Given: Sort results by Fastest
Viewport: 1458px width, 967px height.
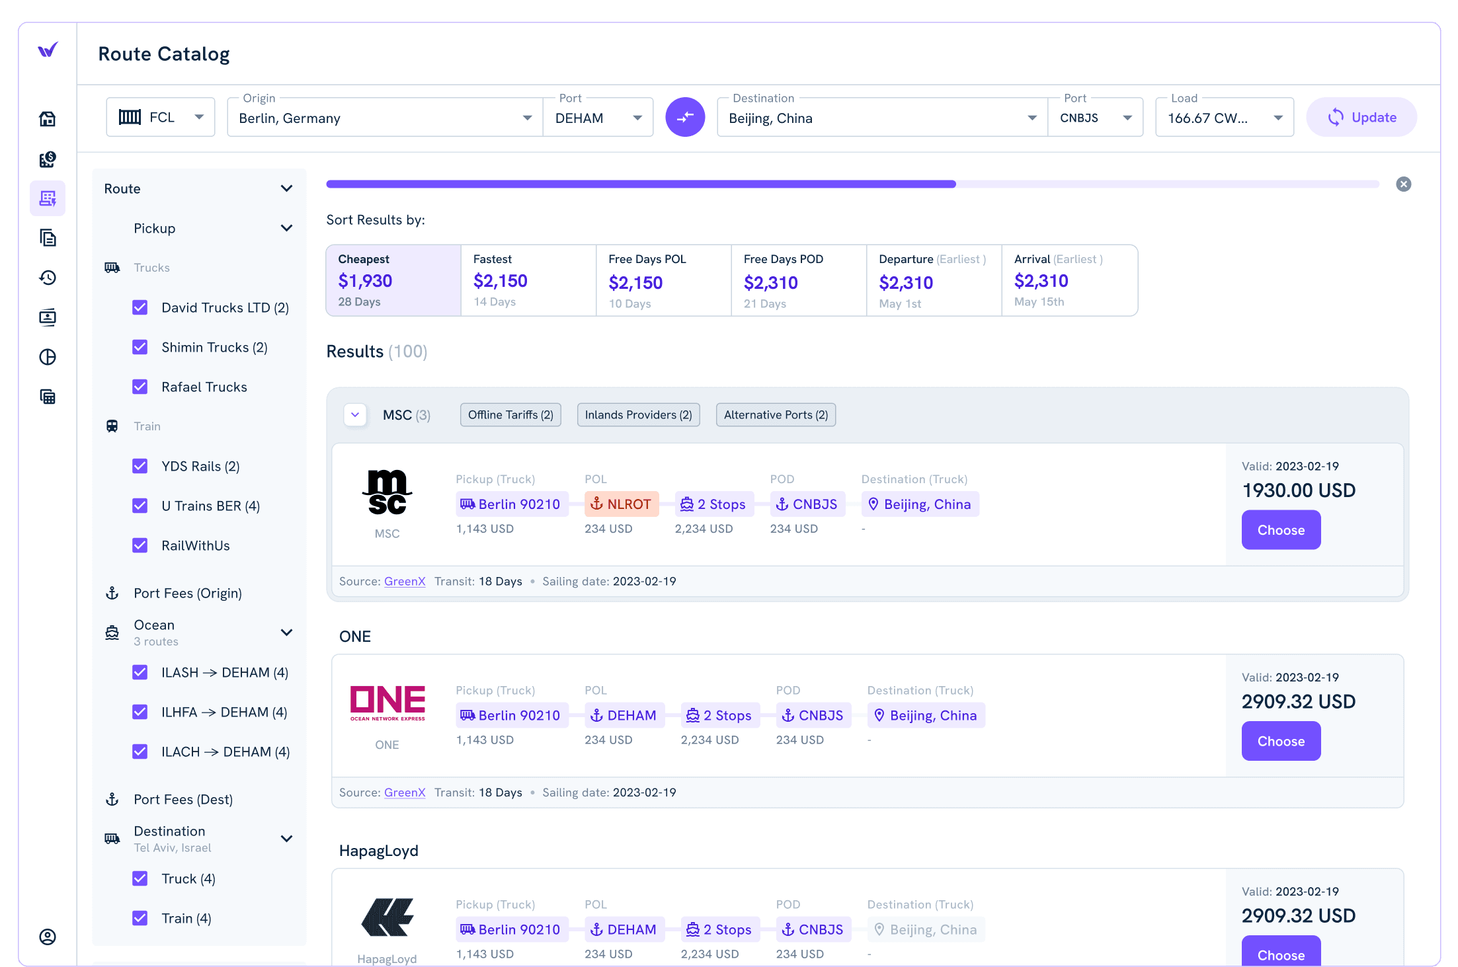Looking at the screenshot, I should (528, 280).
